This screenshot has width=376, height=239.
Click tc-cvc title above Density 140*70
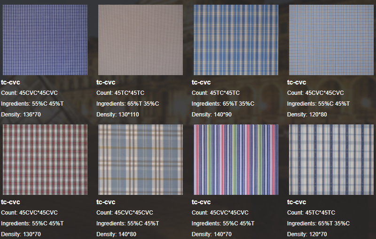coord(202,202)
